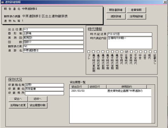Click the 収蔵庫名 input field
168x128 pixels.
coord(44,89)
